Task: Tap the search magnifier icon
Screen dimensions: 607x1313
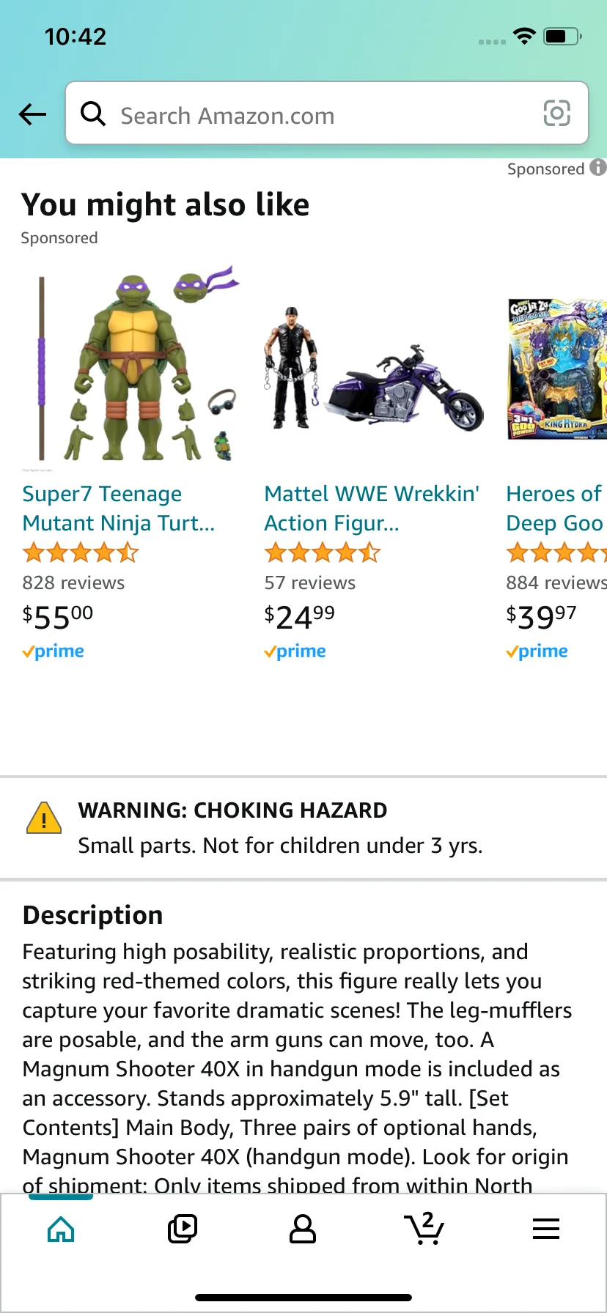Action: click(93, 114)
